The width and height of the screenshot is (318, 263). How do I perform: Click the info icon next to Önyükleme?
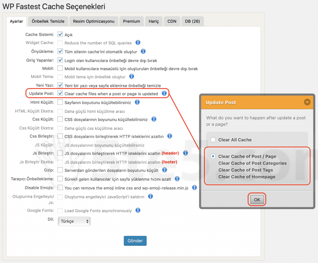(143, 51)
